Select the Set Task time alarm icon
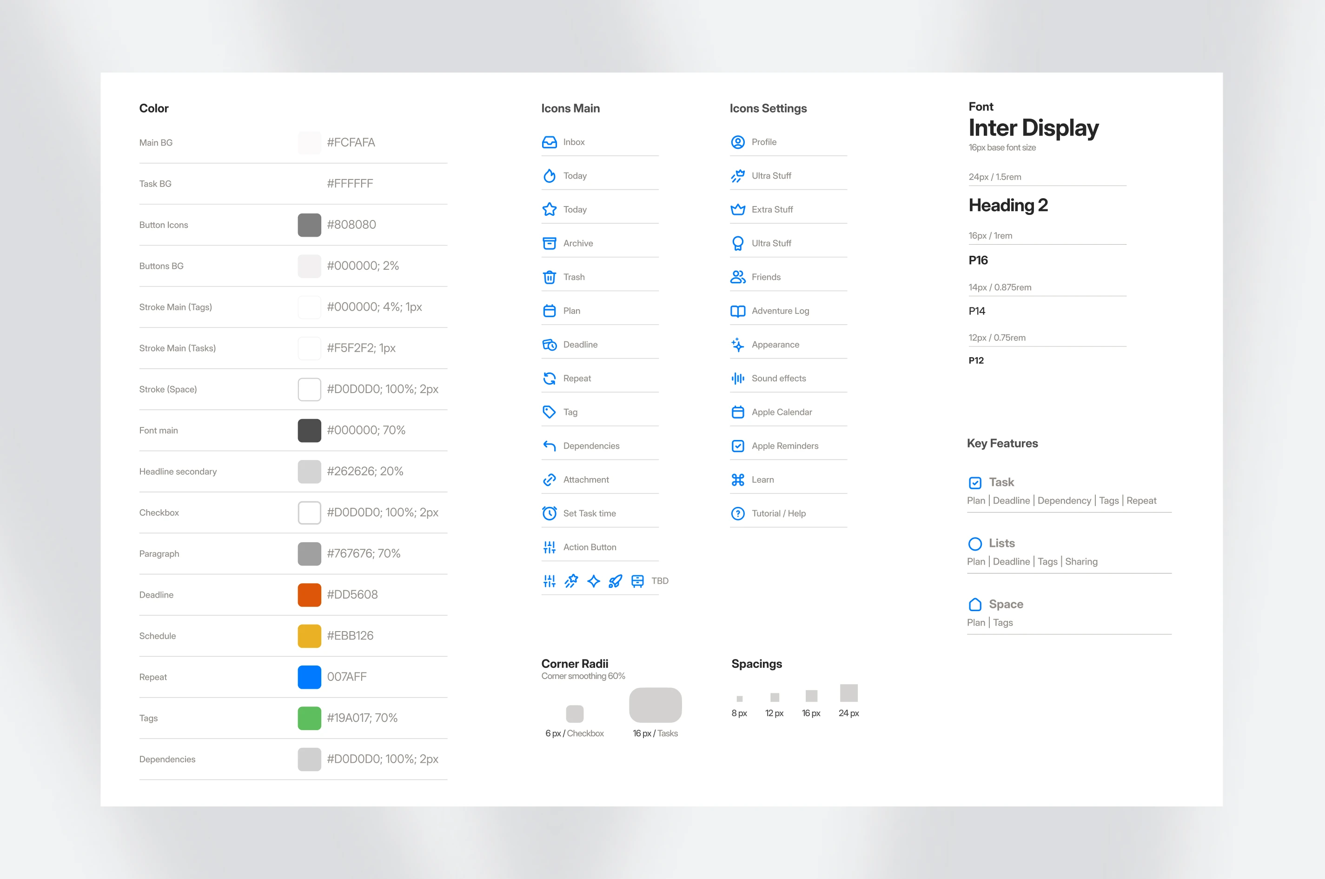This screenshot has width=1325, height=879. pos(549,513)
